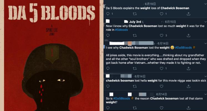
Task: Like the 'soul brothers' tweet
Action: click(161, 68)
